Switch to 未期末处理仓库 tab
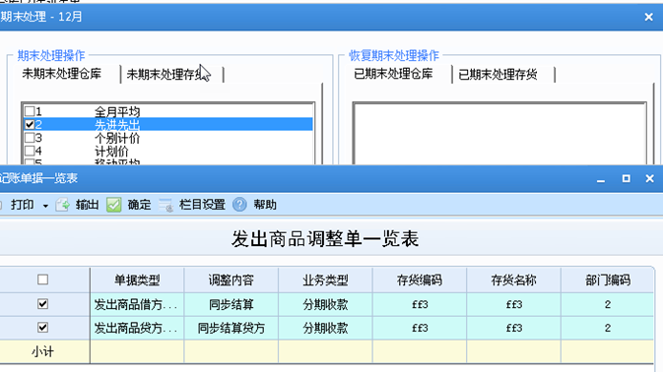 (62, 74)
